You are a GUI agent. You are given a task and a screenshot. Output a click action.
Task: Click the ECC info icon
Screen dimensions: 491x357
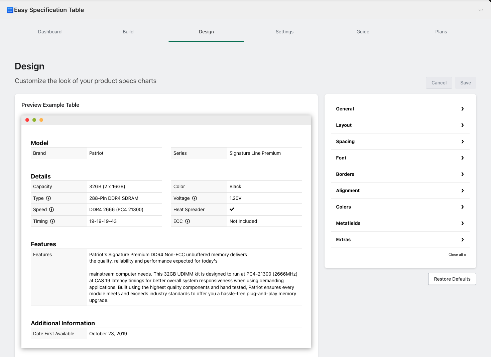pyautogui.click(x=188, y=221)
